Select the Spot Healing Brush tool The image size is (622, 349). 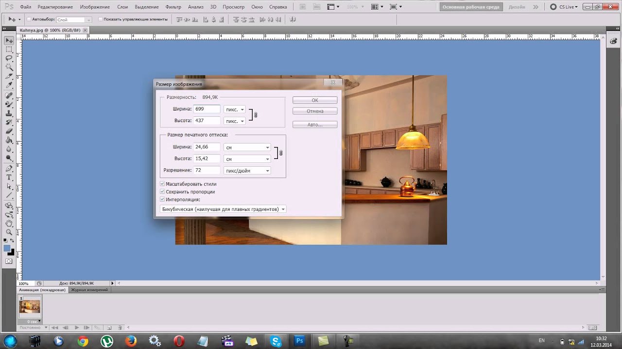pyautogui.click(x=9, y=95)
